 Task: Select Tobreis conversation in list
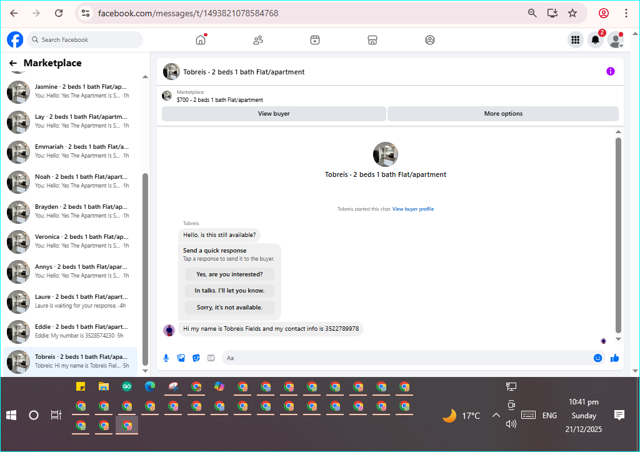click(x=70, y=361)
